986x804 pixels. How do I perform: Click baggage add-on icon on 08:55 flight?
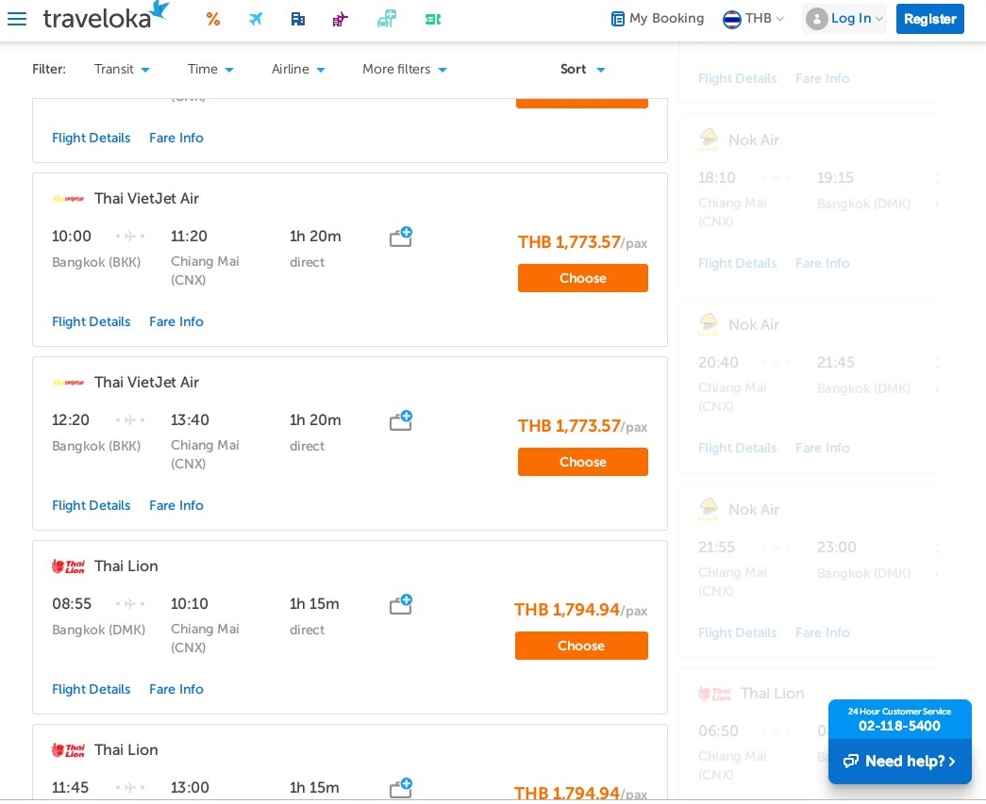click(401, 604)
